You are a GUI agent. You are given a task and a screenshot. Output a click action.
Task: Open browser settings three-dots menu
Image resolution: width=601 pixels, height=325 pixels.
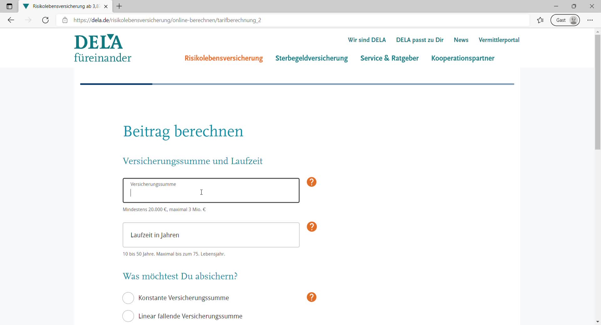click(x=590, y=20)
